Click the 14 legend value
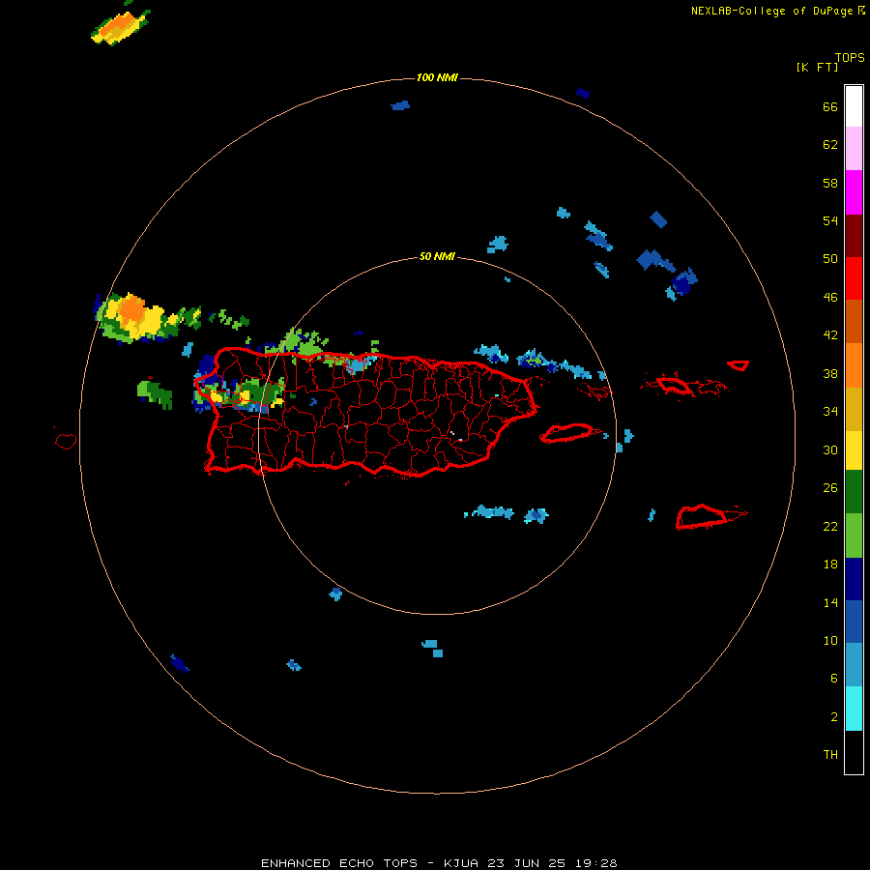 point(830,602)
